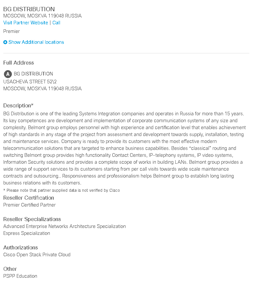The image size is (253, 282).
Task: Select Advanced Enterprise Networks Architecture Specialization
Action: 65,226
